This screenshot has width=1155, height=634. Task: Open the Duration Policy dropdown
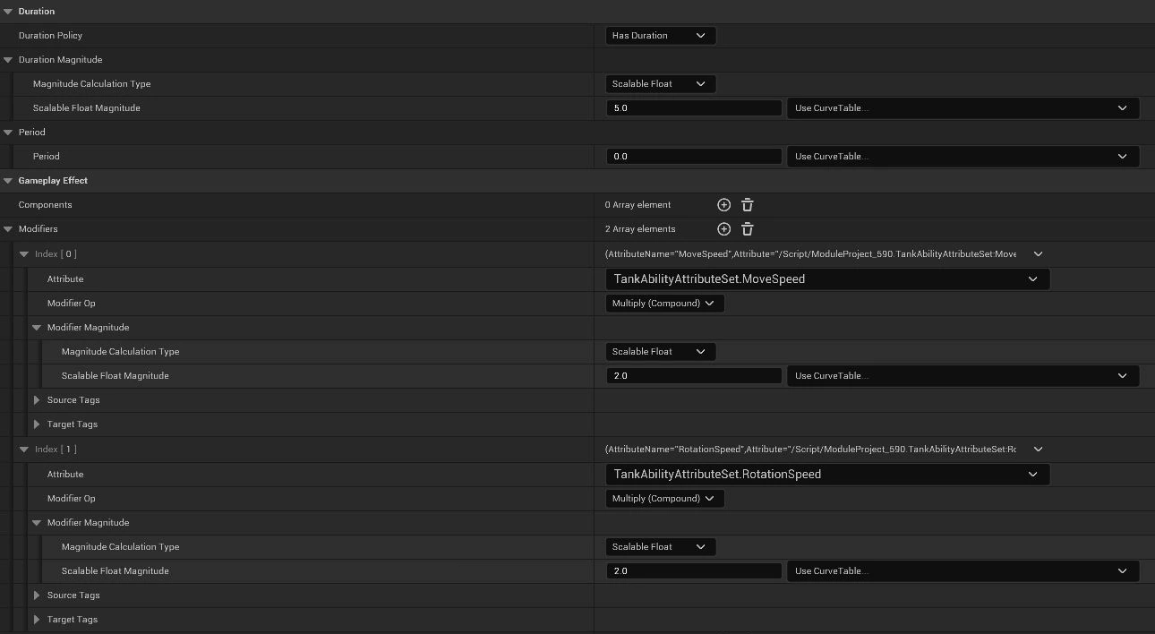tap(661, 36)
